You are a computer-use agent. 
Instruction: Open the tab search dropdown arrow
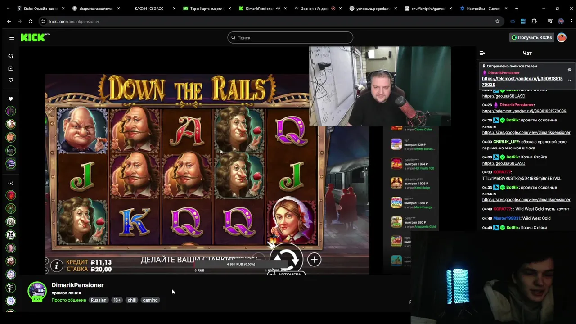[x=8, y=8]
